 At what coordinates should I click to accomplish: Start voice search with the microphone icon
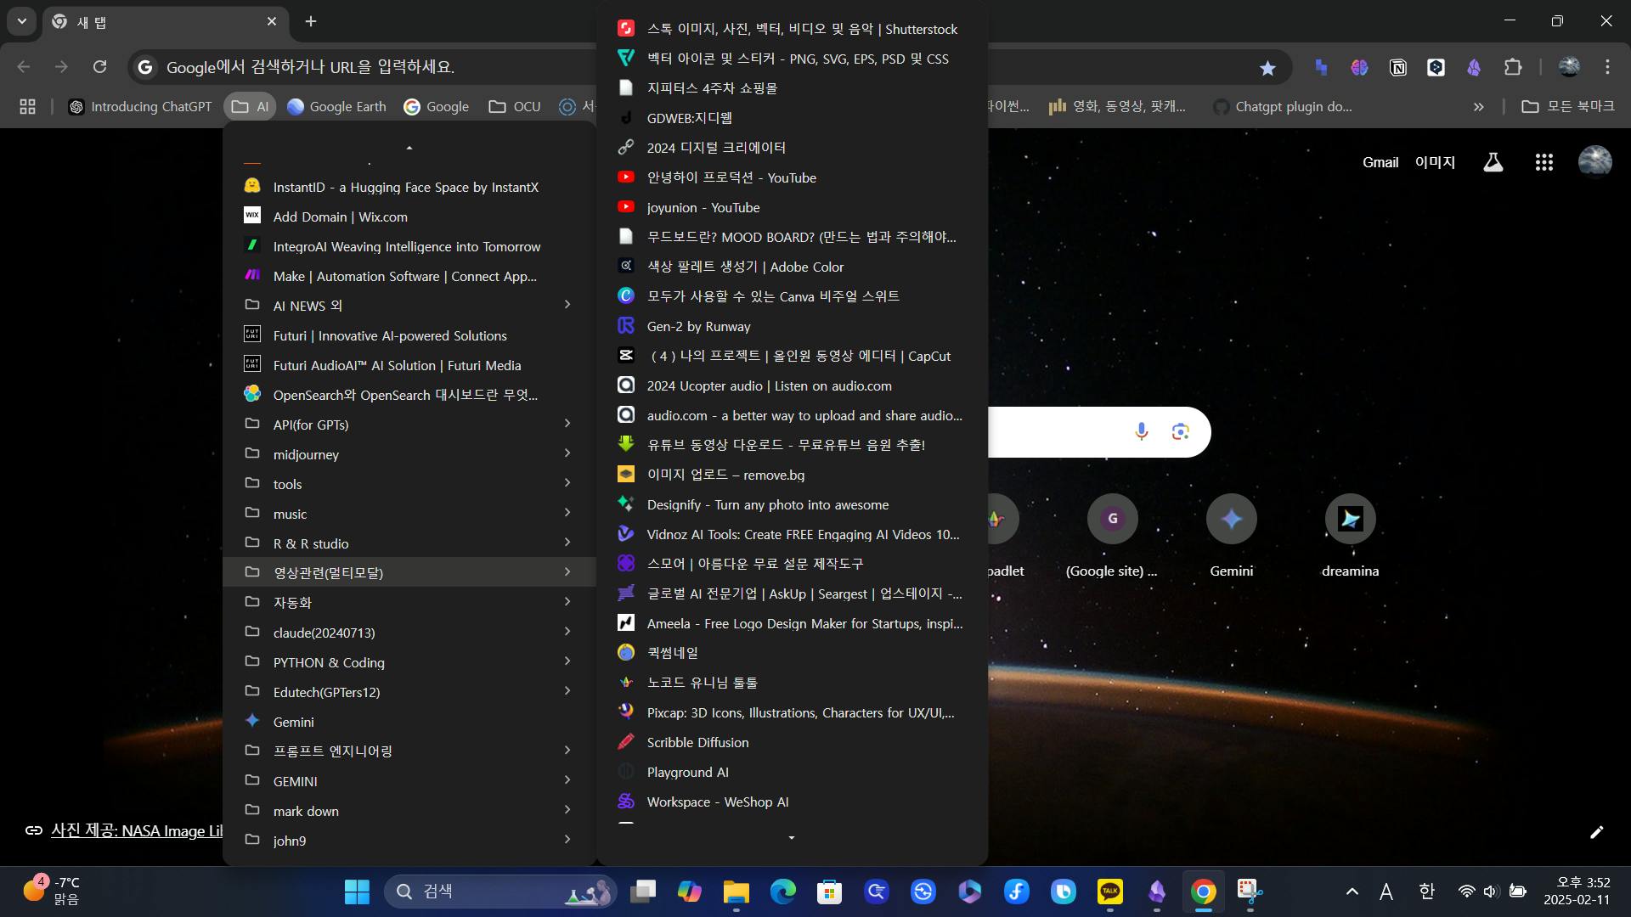[1141, 431]
